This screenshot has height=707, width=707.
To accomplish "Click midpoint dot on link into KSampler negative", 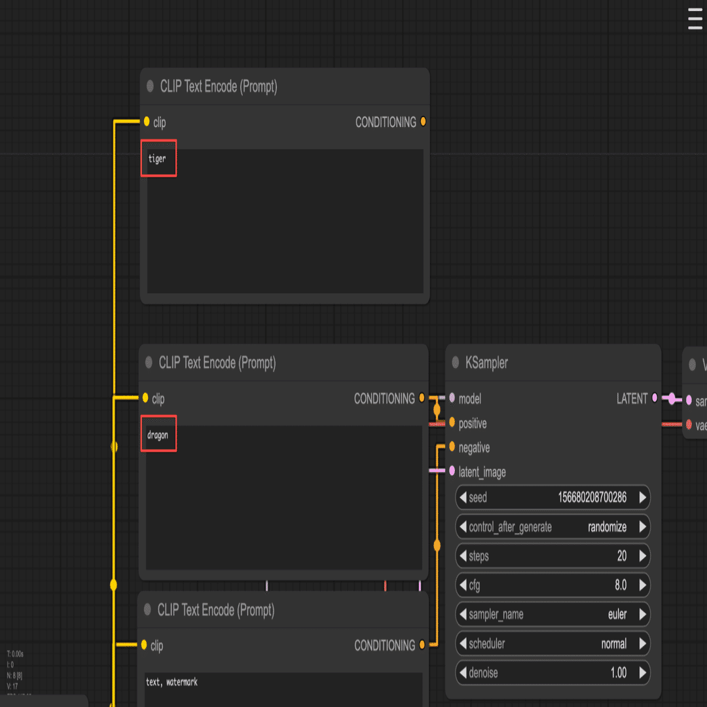I will (x=437, y=545).
